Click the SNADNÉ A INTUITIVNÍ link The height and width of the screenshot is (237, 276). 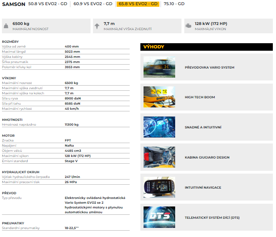[x=203, y=127]
